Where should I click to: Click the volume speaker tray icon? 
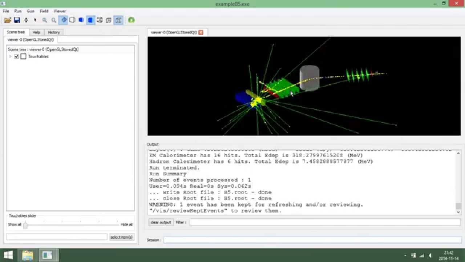click(x=430, y=255)
